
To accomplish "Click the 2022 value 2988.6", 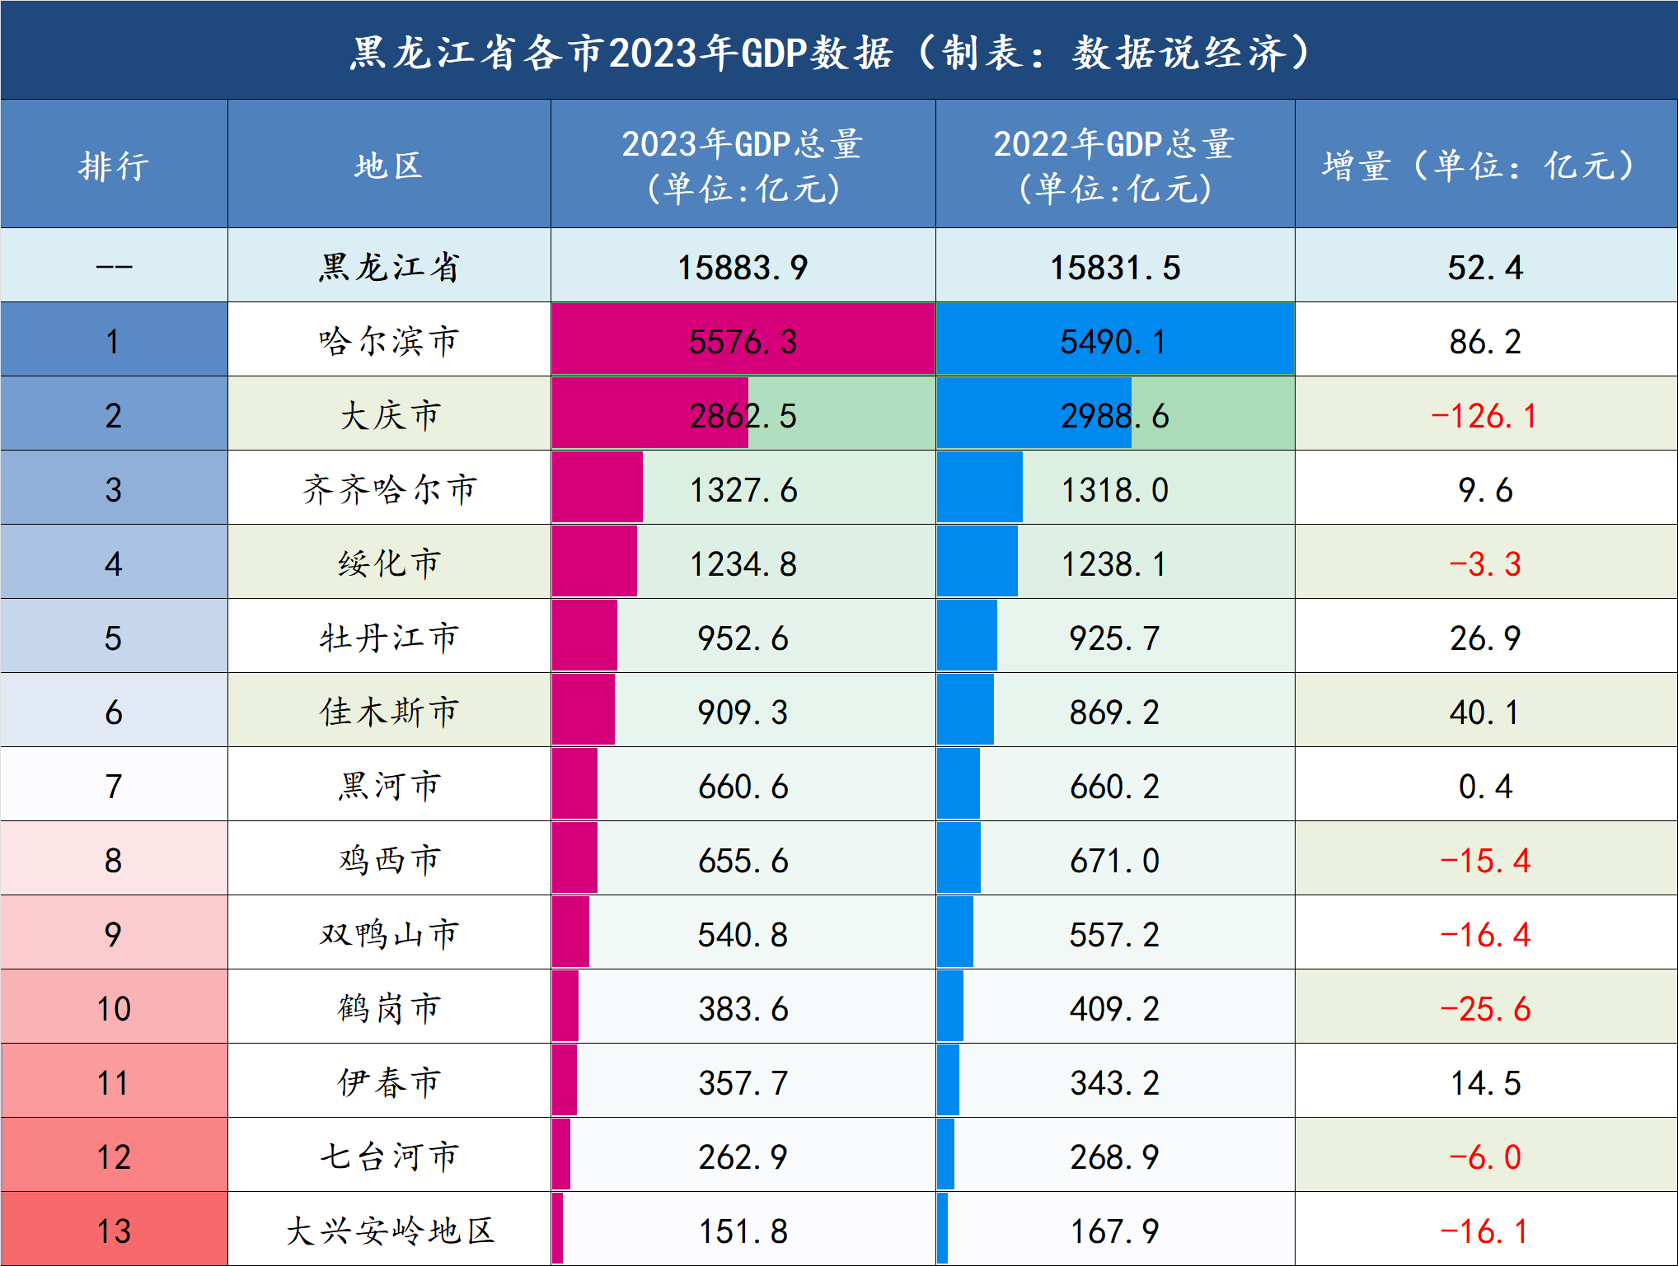I will point(1114,416).
